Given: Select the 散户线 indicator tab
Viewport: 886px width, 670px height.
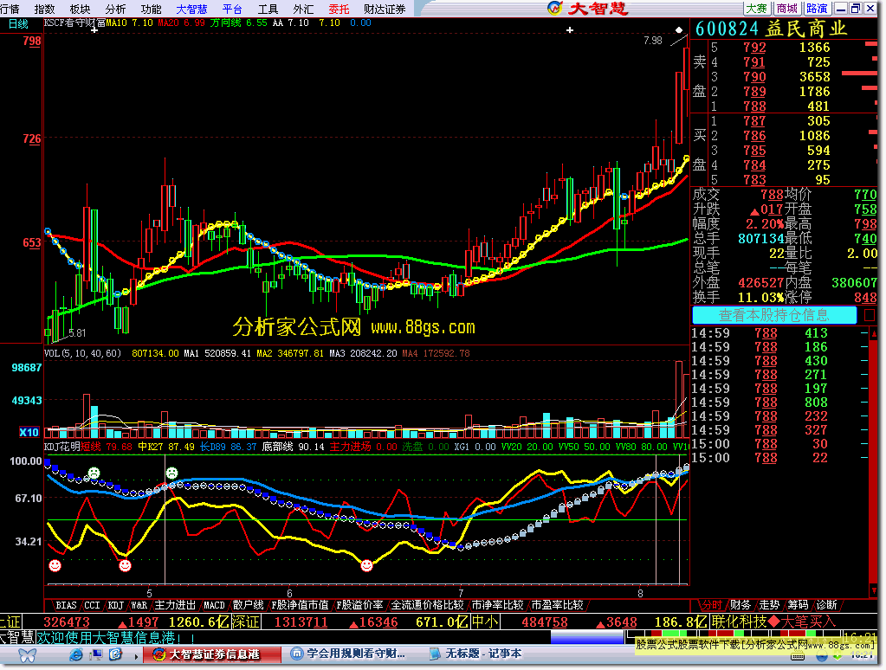Looking at the screenshot, I should (x=248, y=605).
